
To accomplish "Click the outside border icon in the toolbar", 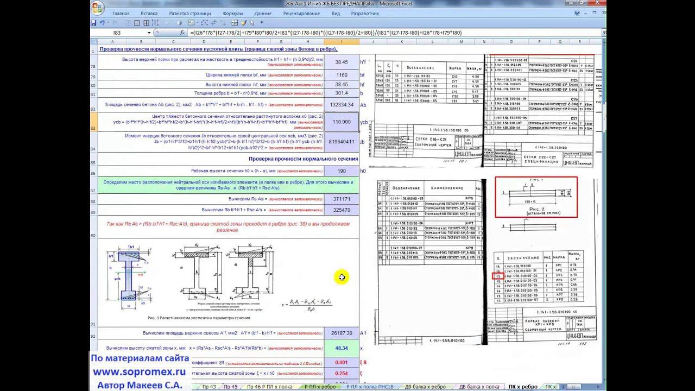I will [137, 23].
